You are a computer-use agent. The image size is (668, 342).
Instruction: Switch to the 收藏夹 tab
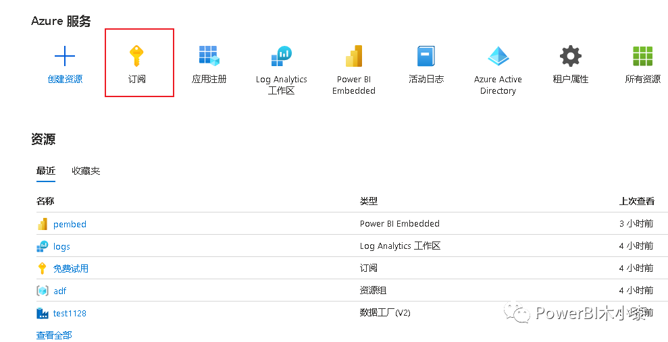[x=86, y=171]
